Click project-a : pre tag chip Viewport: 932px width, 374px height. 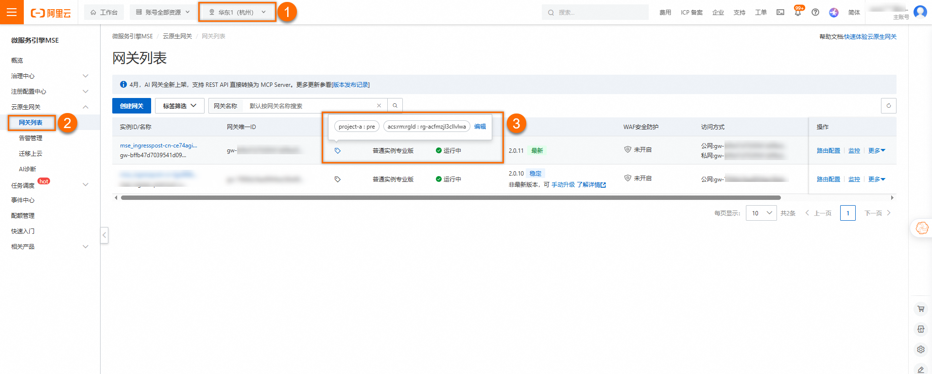tap(357, 127)
